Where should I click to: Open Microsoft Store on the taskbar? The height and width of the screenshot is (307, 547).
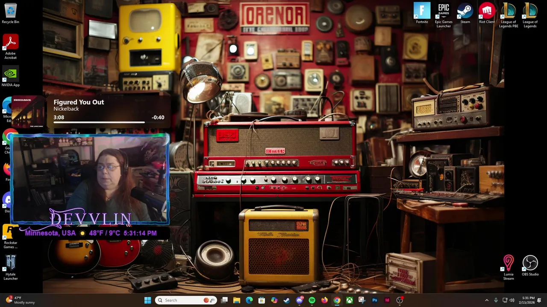262,300
